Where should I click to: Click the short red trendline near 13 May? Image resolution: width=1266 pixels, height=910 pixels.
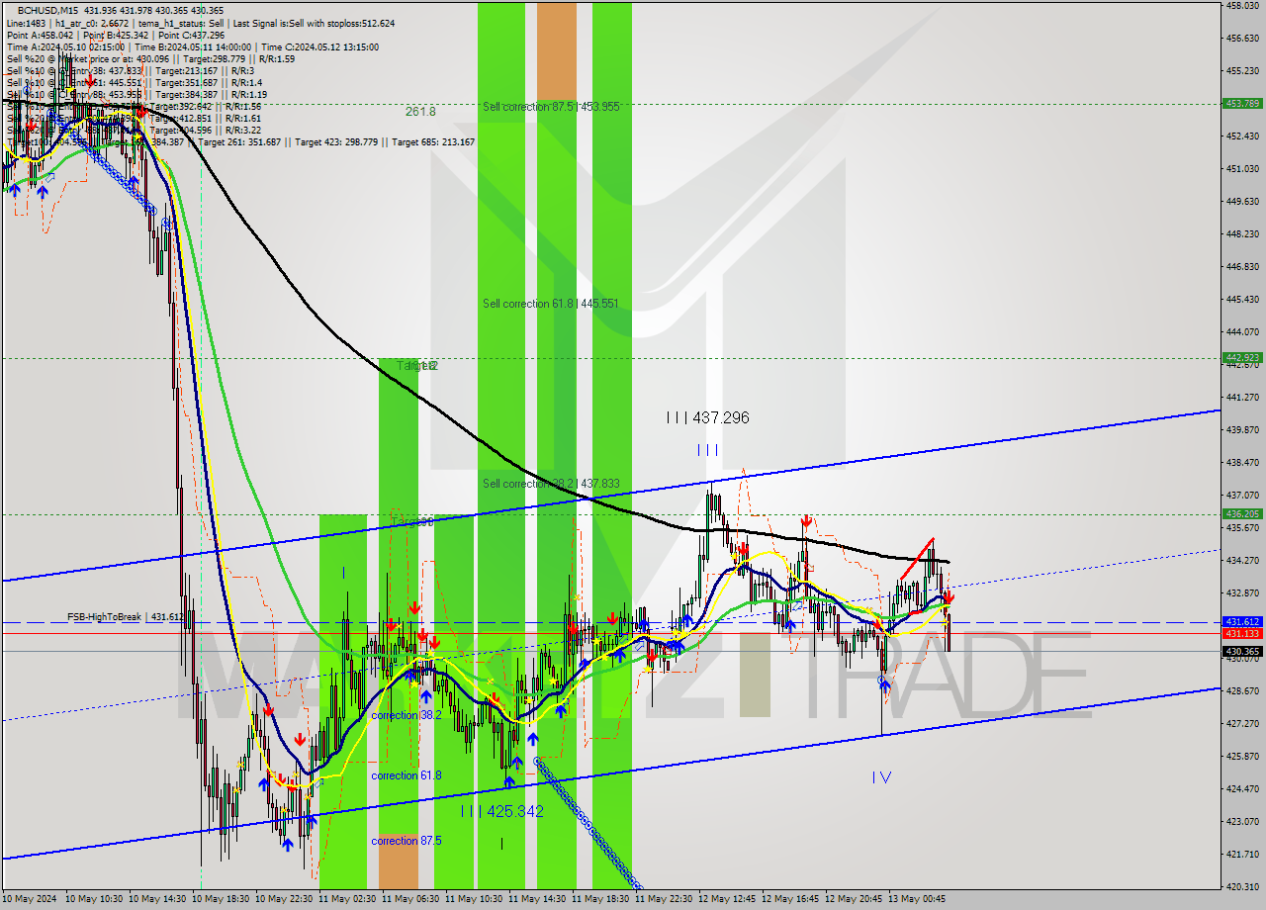pyautogui.click(x=916, y=560)
